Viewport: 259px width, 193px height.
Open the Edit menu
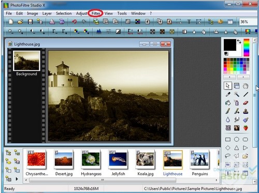point(20,13)
